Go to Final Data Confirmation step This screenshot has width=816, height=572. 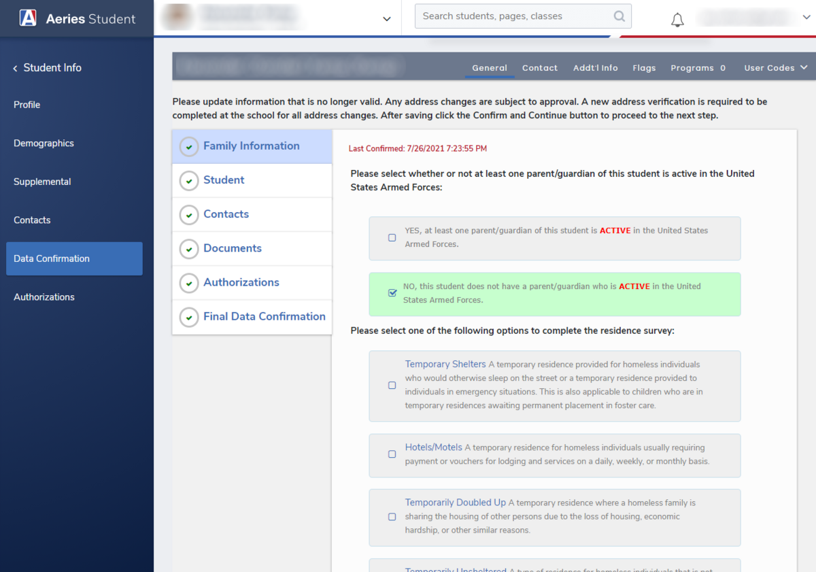click(252, 316)
